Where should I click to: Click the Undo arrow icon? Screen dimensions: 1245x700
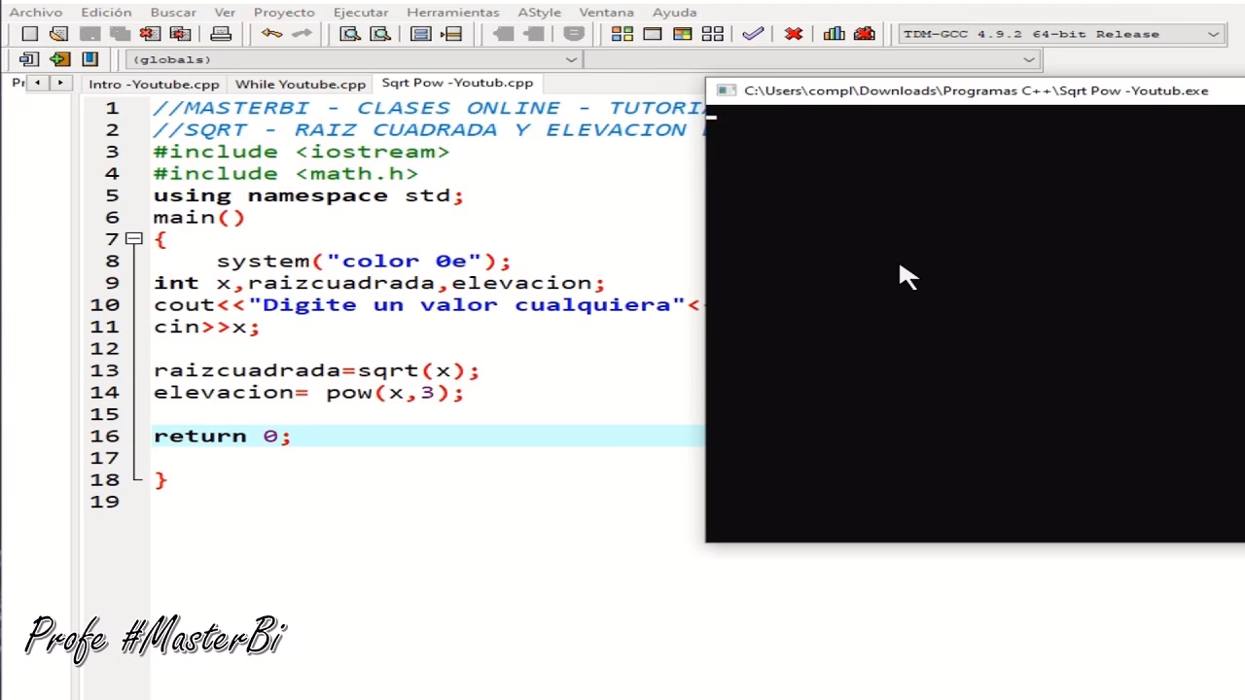271,34
